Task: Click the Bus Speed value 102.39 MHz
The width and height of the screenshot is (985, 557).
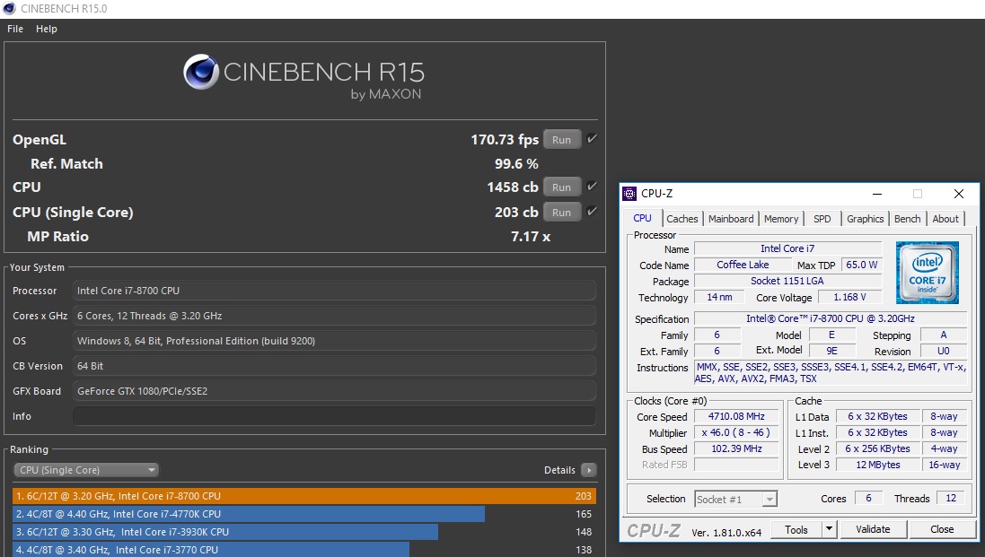Action: [736, 449]
